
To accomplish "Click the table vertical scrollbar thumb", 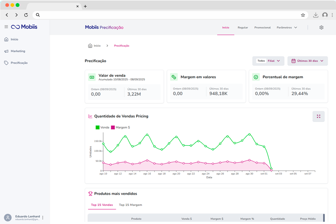I will pos(324,218).
